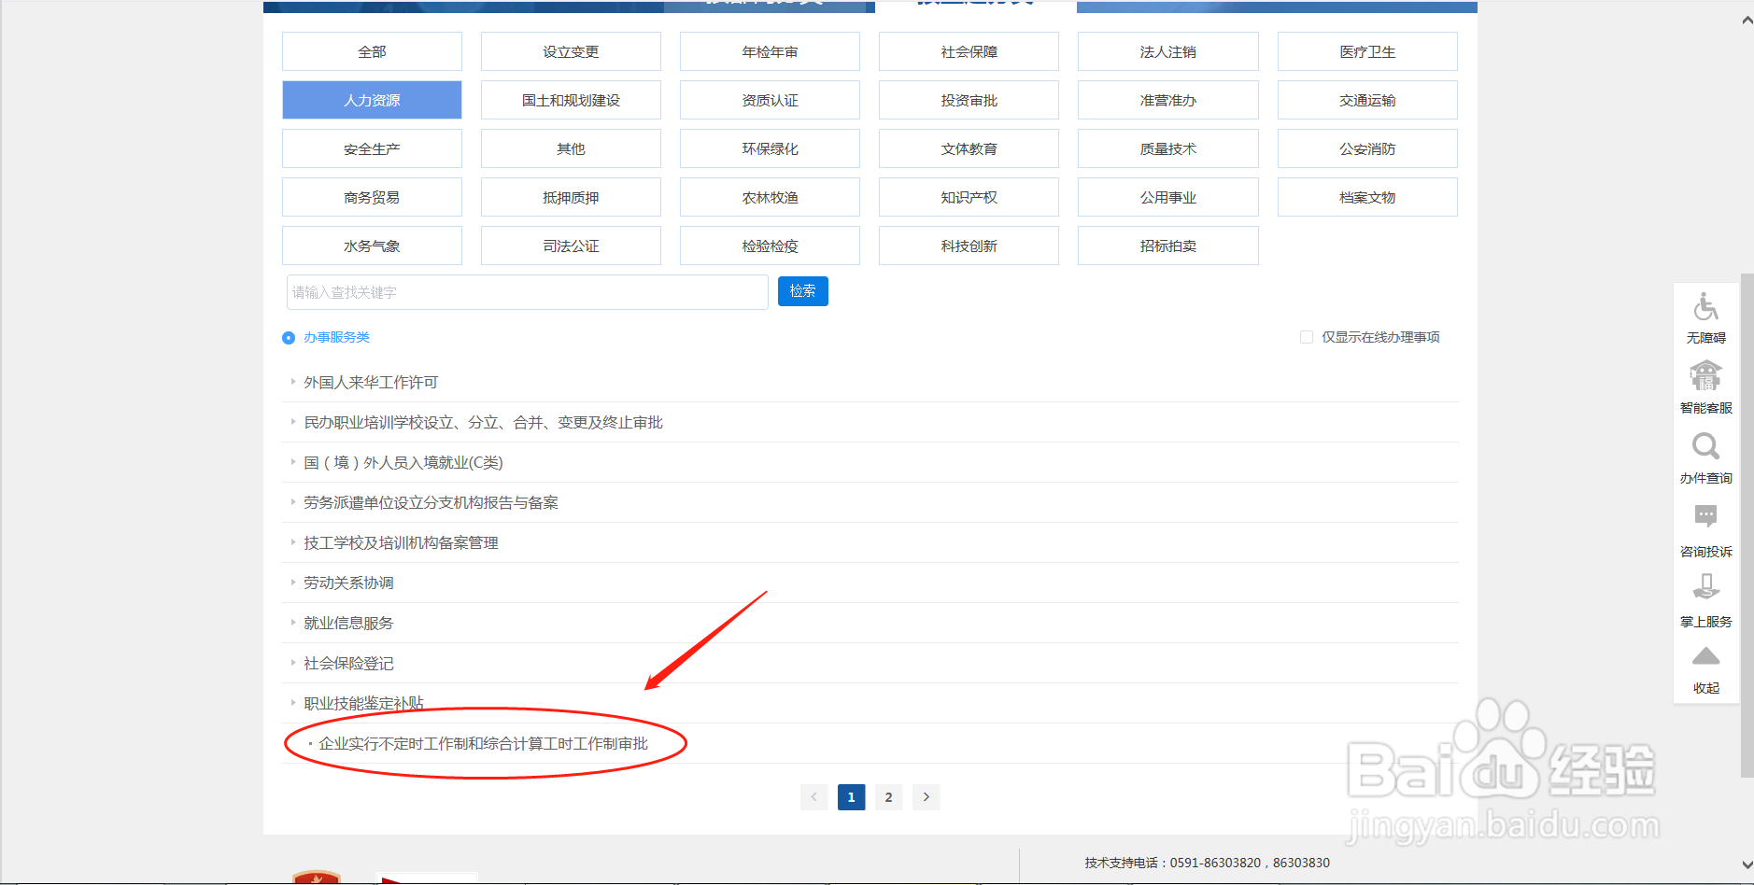Expand the 社会保险登记 entry
The image size is (1754, 885).
pyautogui.click(x=347, y=663)
